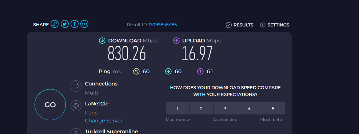
Task: Click the settings gear icon
Action: coord(263,25)
